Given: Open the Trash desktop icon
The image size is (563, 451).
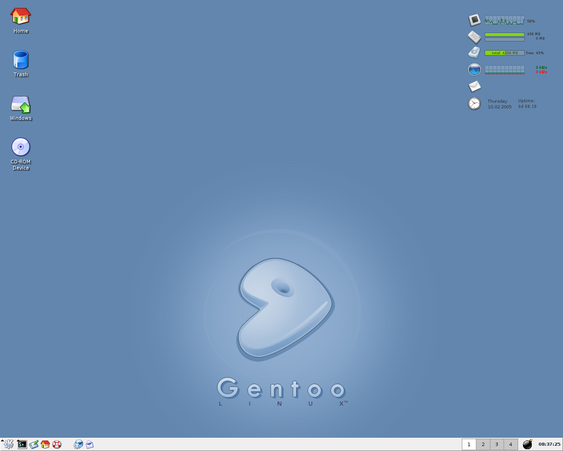Looking at the screenshot, I should coord(21,60).
